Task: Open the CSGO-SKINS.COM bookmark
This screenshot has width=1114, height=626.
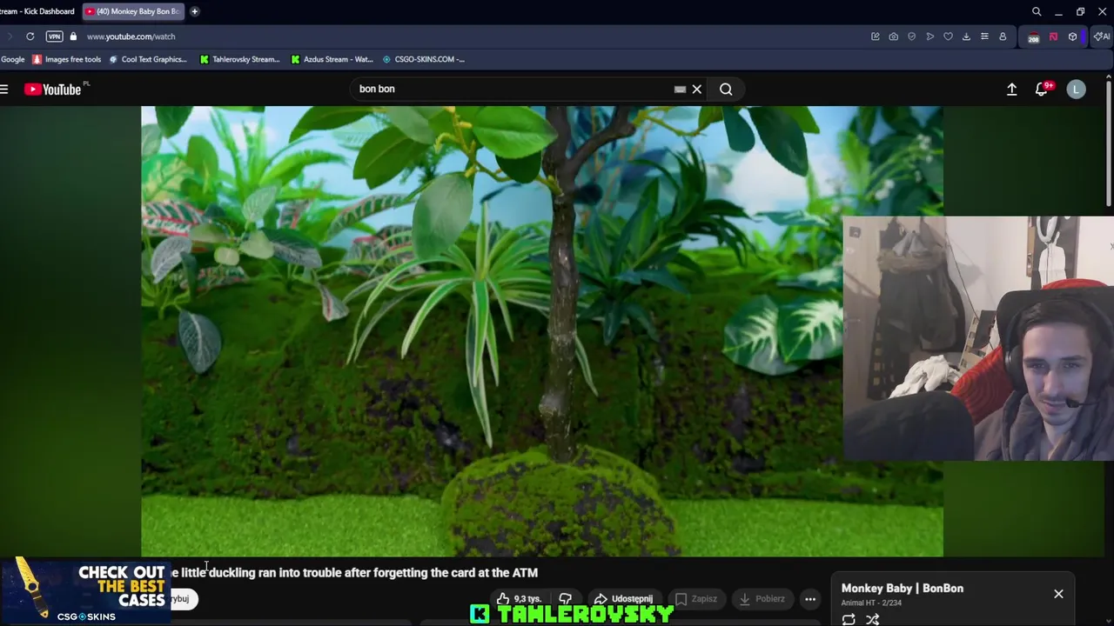Action: click(x=424, y=59)
